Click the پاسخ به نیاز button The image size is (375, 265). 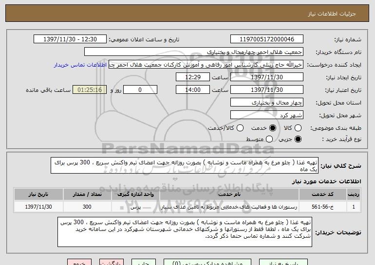click(x=283, y=262)
